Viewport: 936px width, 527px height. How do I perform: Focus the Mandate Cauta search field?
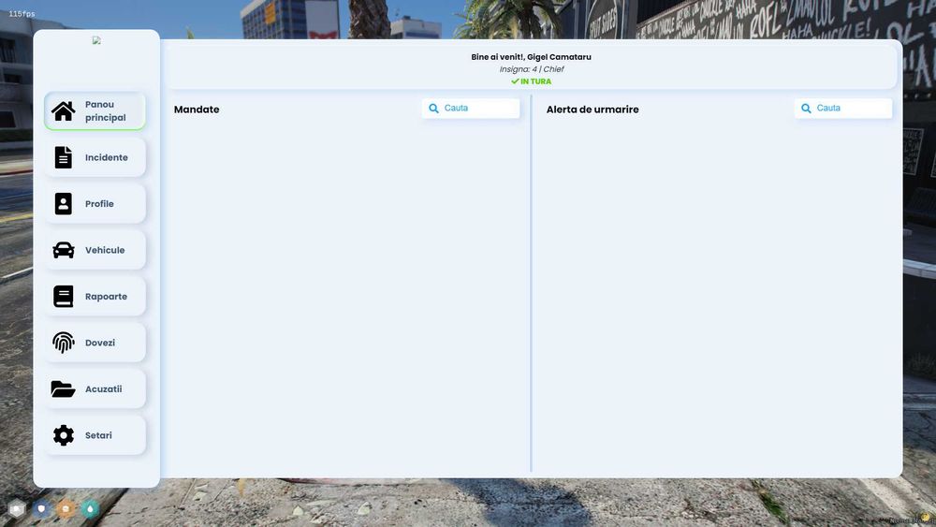click(471, 108)
